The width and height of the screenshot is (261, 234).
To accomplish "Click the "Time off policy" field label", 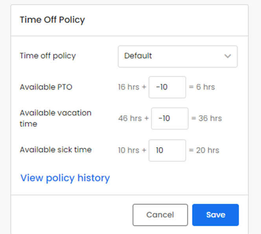I will tap(48, 56).
